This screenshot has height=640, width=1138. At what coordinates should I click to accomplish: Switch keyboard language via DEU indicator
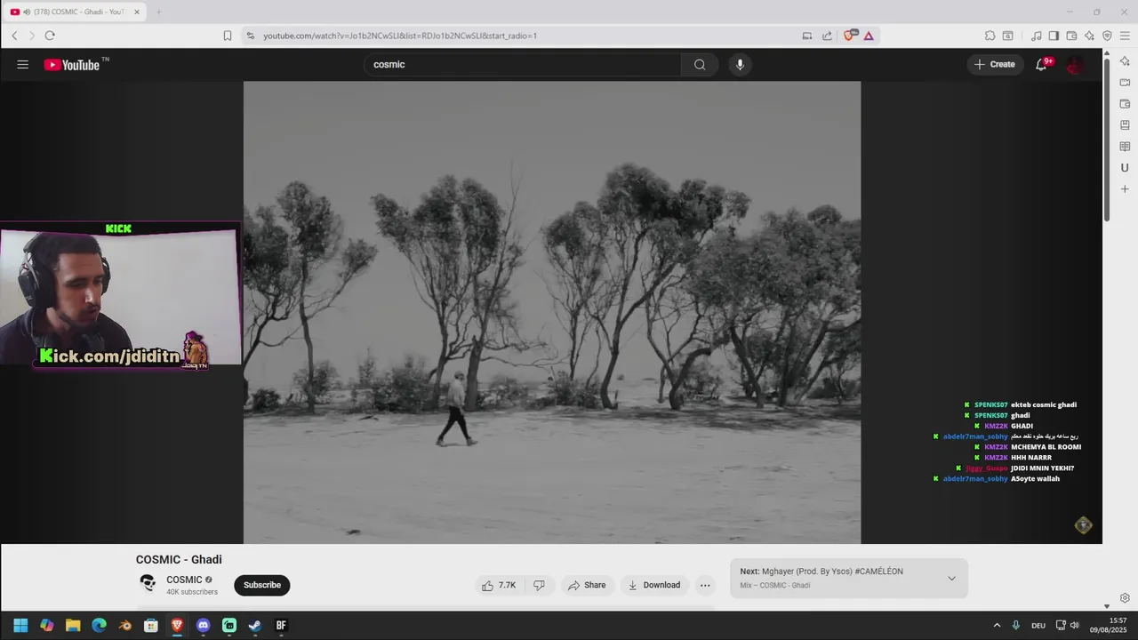pos(1038,626)
